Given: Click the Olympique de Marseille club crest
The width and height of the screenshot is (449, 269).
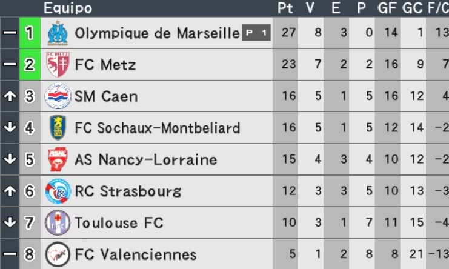Looking at the screenshot, I should point(58,33).
